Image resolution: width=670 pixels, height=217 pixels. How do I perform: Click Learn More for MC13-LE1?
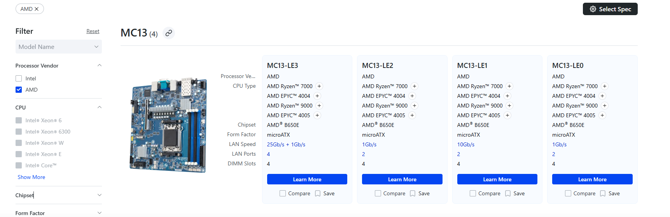497,179
